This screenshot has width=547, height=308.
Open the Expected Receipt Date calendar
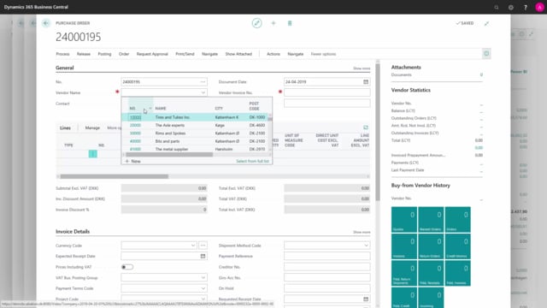(203, 256)
